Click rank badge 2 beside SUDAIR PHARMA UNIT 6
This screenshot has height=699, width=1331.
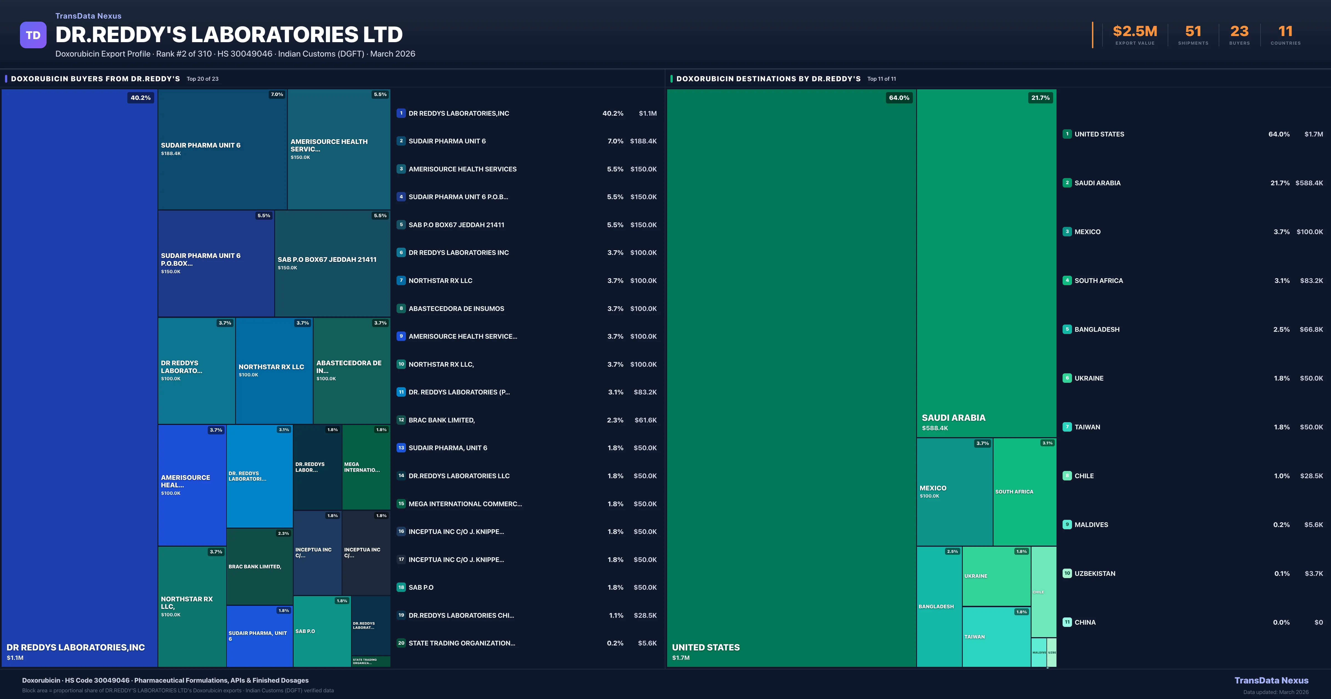click(x=401, y=141)
